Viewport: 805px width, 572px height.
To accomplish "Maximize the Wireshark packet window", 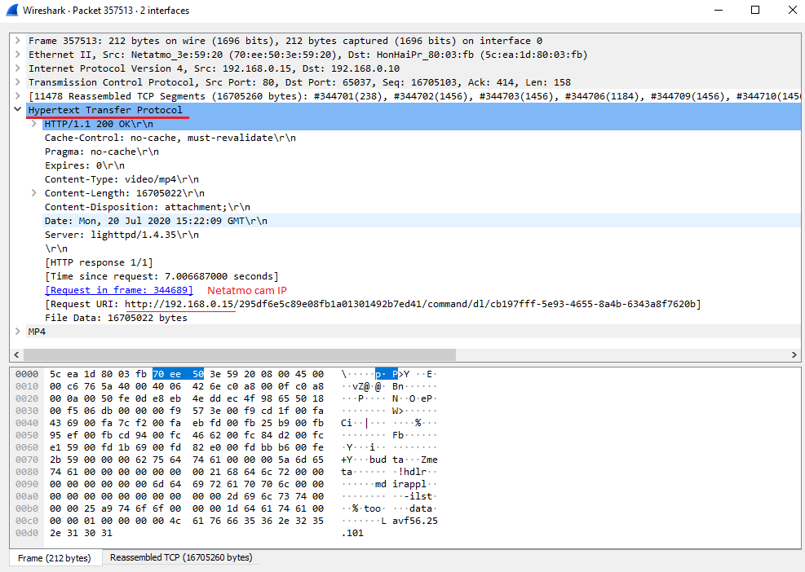I will [x=755, y=11].
